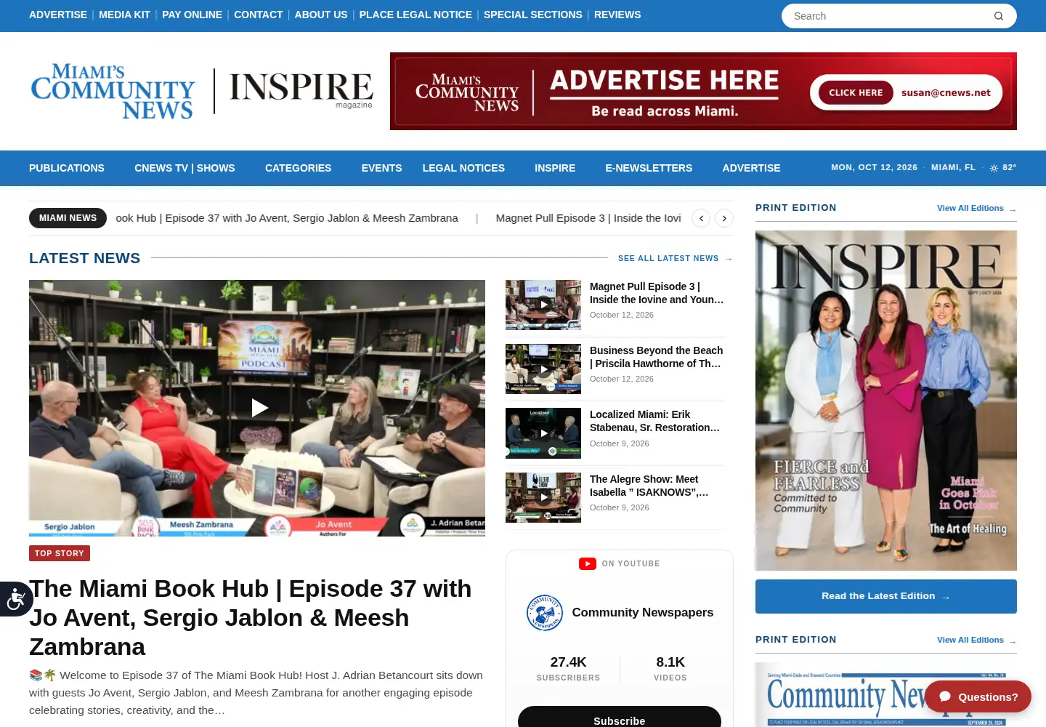Image resolution: width=1046 pixels, height=727 pixels.
Task: Open the E-Newsletters menu
Action: click(649, 168)
